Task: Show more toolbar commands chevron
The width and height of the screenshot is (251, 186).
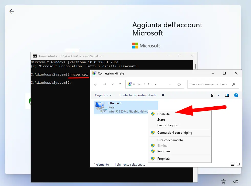Action: click(163, 95)
